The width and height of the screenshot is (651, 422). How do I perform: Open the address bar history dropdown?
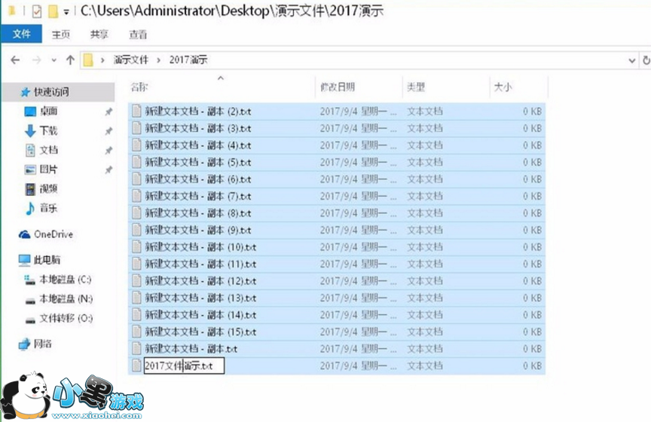(631, 60)
